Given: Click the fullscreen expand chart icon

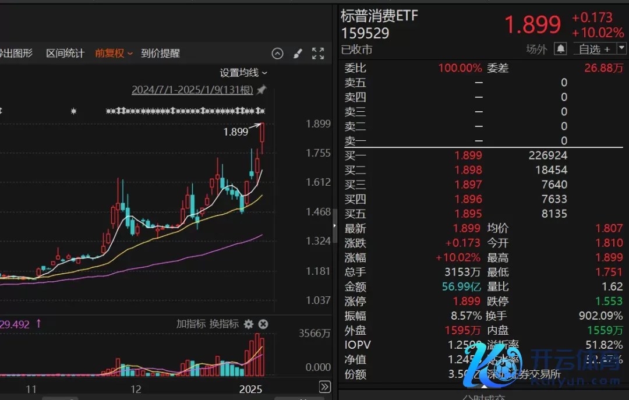Looking at the screenshot, I should (x=318, y=54).
